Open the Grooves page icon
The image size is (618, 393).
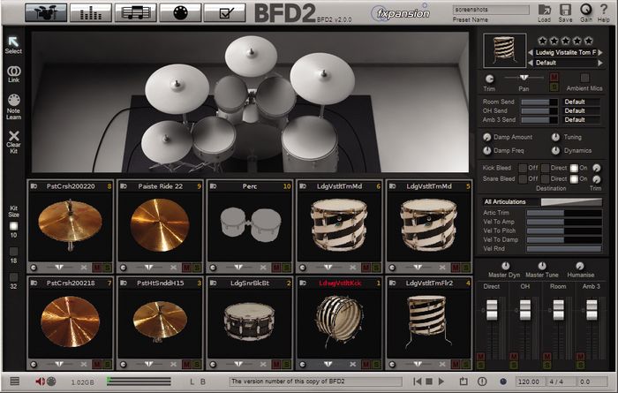(139, 13)
